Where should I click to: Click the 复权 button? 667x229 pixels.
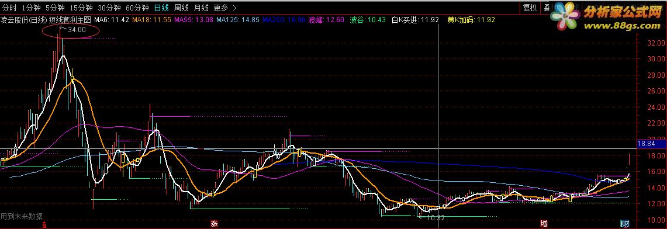point(530,8)
